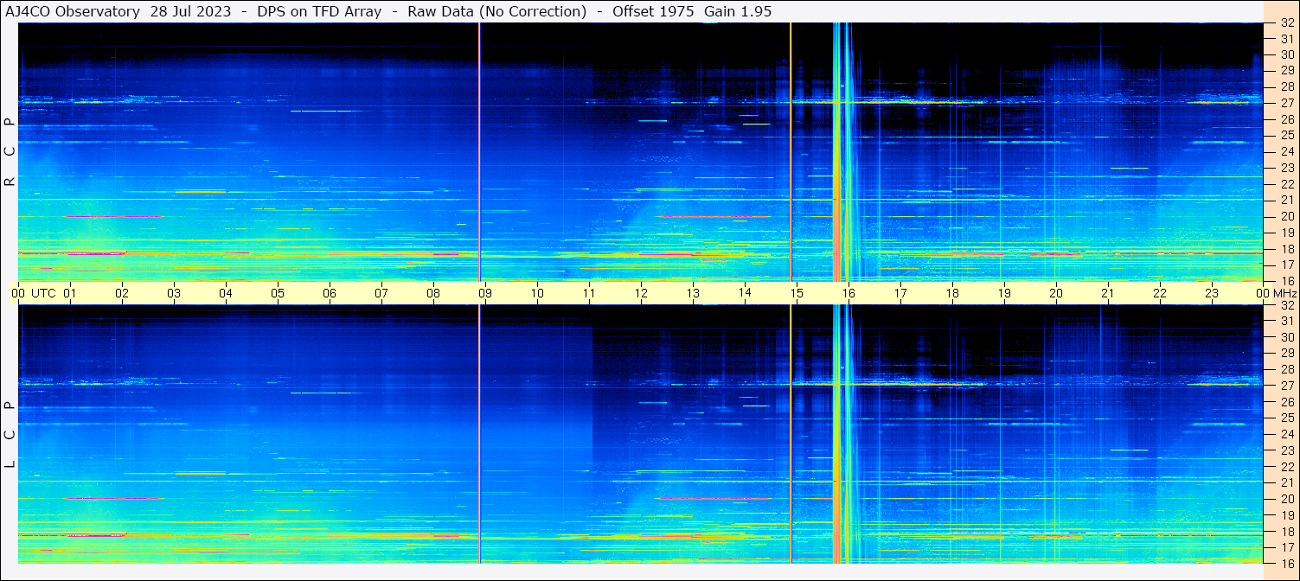Click the 09 UTC hour label
The width and height of the screenshot is (1300, 581).
pos(485,293)
